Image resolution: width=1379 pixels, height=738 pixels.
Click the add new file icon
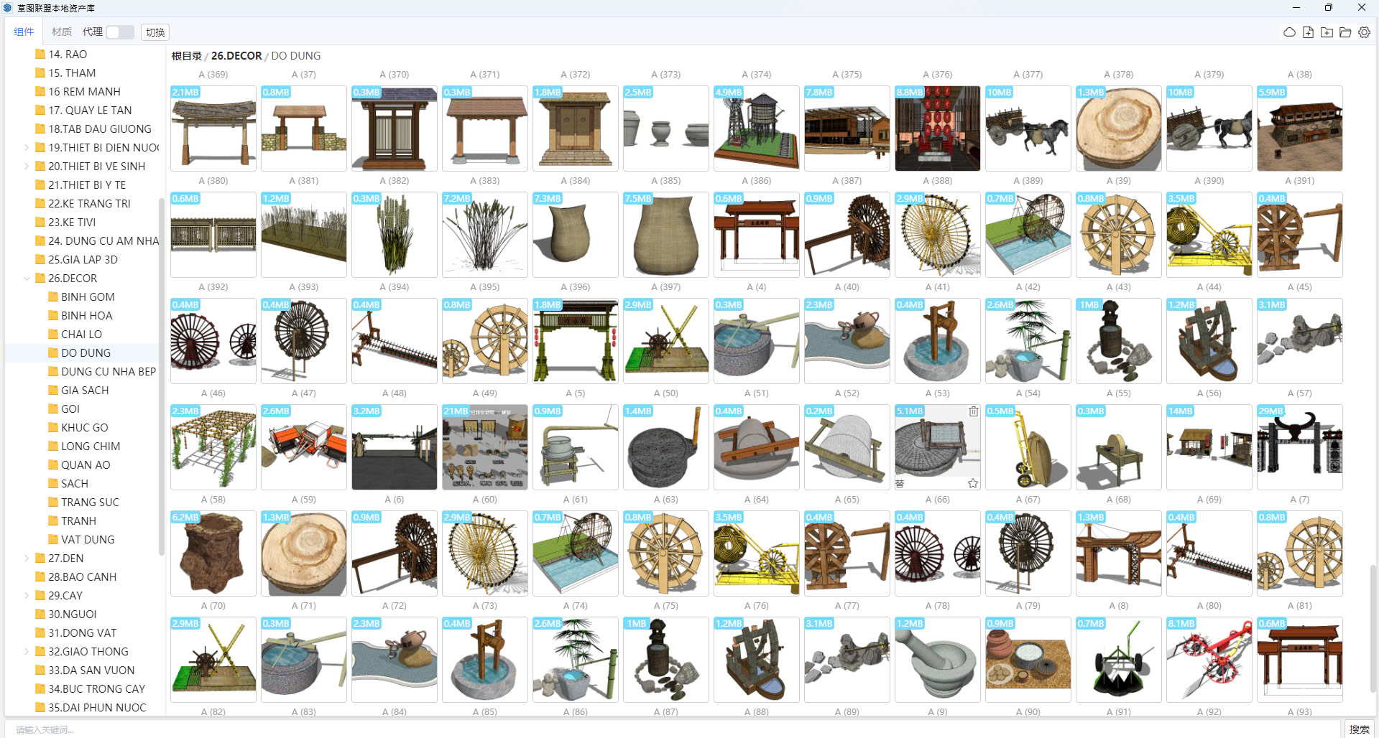tap(1308, 32)
